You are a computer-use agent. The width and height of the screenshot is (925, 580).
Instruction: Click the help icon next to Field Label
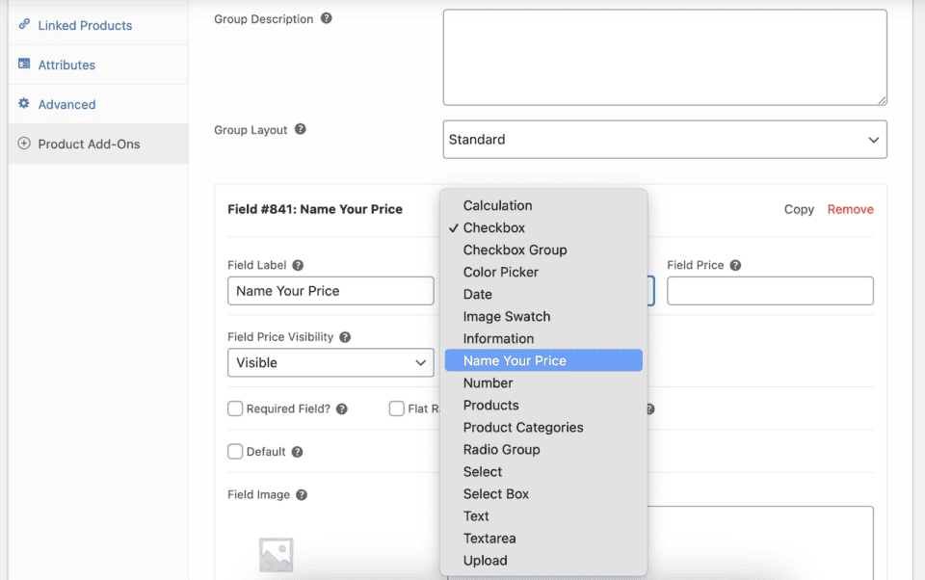pos(298,265)
